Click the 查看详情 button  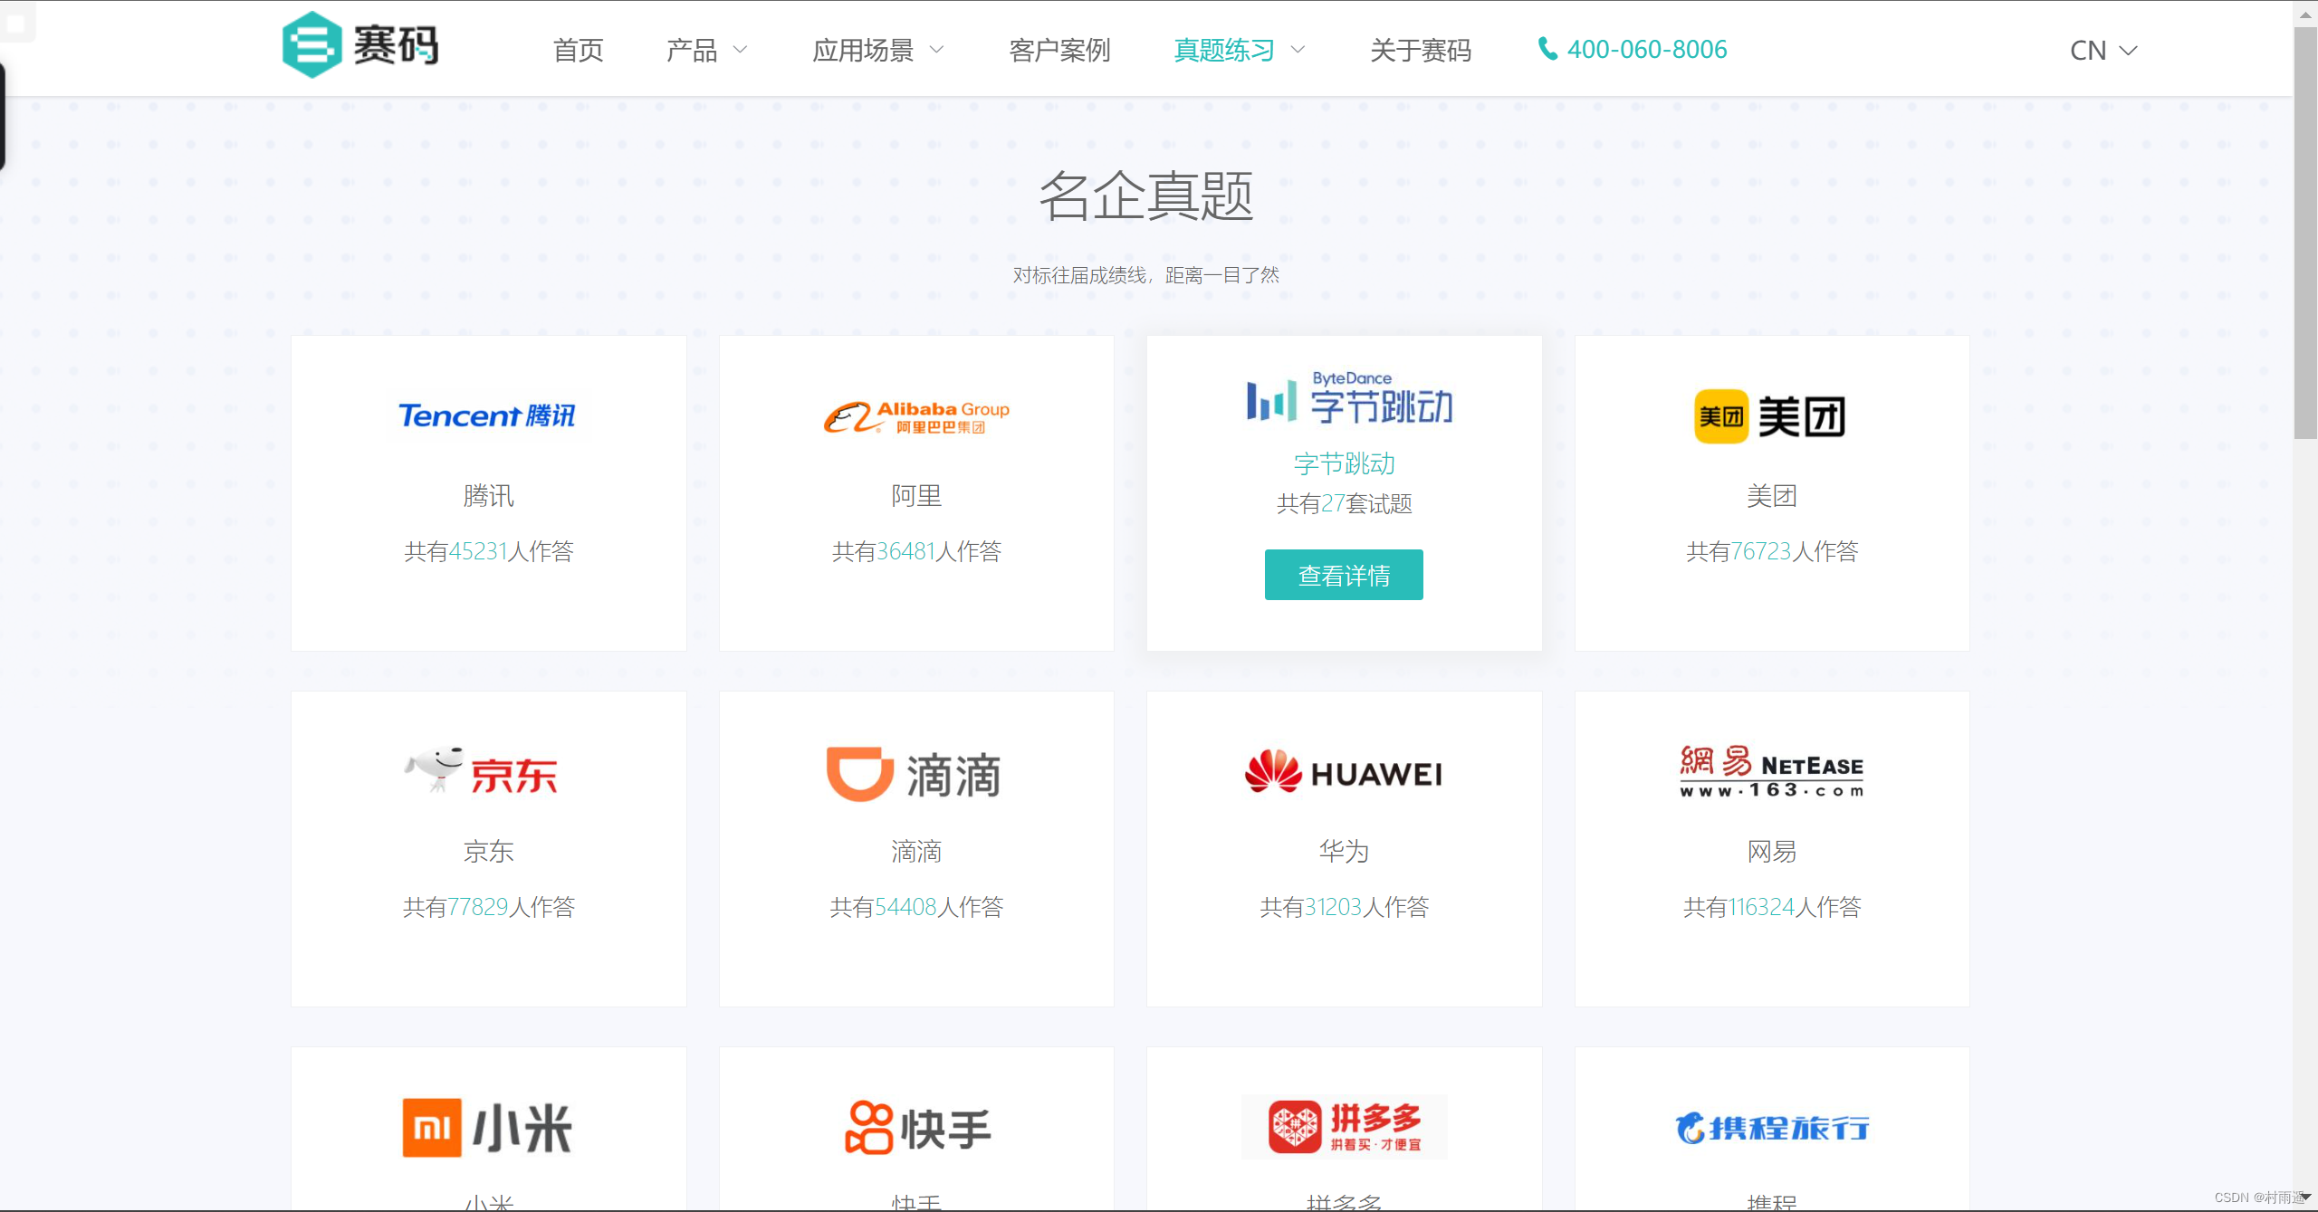pyautogui.click(x=1344, y=575)
